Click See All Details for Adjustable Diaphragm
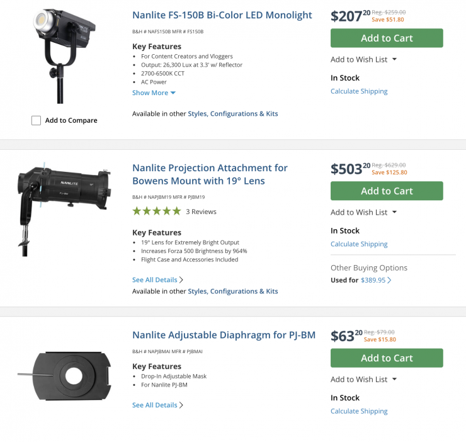466x442 pixels. coord(157,405)
